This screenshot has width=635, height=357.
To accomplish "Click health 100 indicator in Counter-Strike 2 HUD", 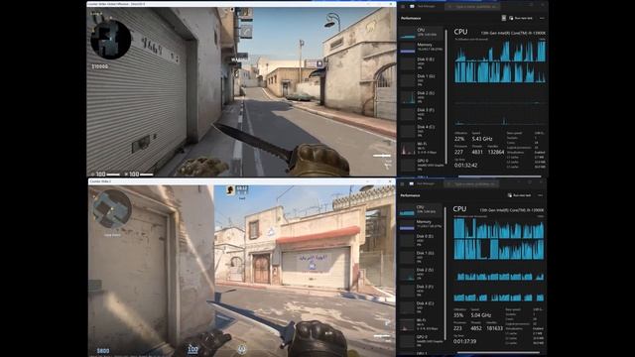I will tap(192, 349).
